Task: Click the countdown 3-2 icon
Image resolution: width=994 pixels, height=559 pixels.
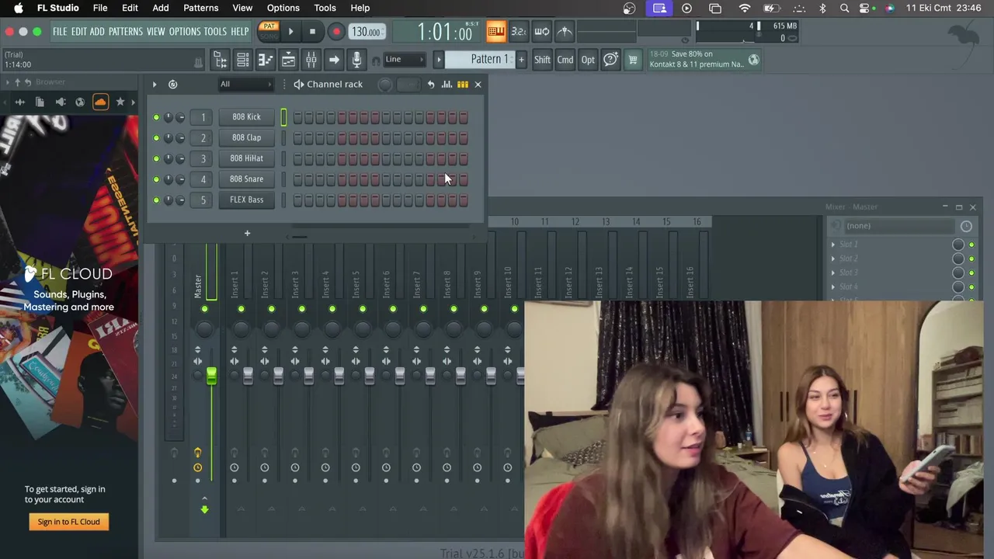Action: 519,32
